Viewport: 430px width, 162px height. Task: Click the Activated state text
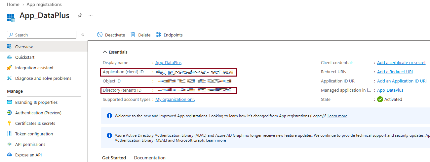point(393,99)
